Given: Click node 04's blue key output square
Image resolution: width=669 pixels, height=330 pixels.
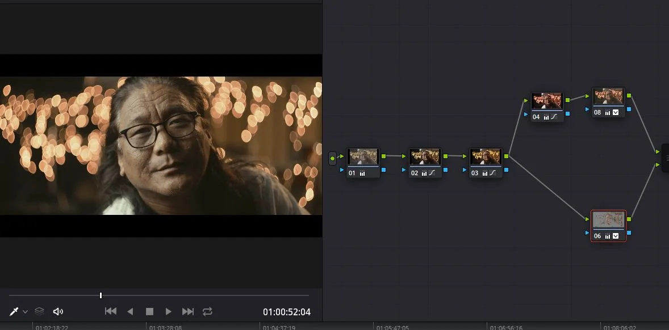Looking at the screenshot, I should tap(567, 114).
